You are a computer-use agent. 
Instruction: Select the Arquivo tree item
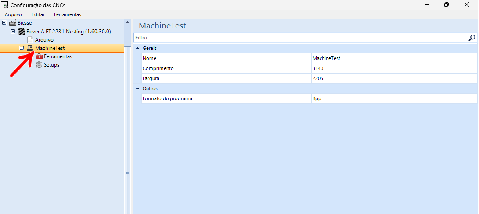(x=44, y=39)
